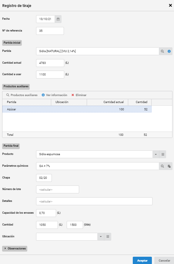Screen dimensions: 174x264
Task: Focus Capacidad de los envases field
Action: coord(46,213)
